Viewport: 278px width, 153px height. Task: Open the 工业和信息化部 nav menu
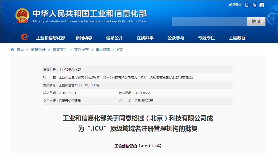tap(51, 38)
